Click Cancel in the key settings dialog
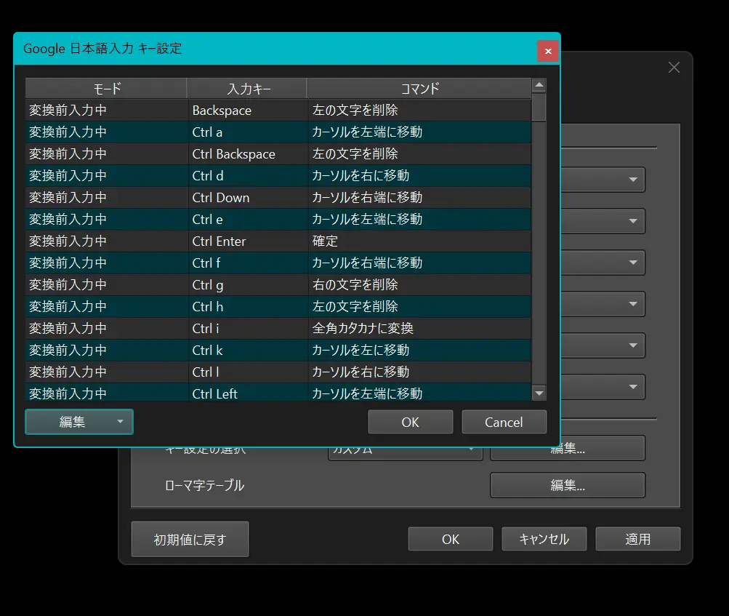 (504, 422)
